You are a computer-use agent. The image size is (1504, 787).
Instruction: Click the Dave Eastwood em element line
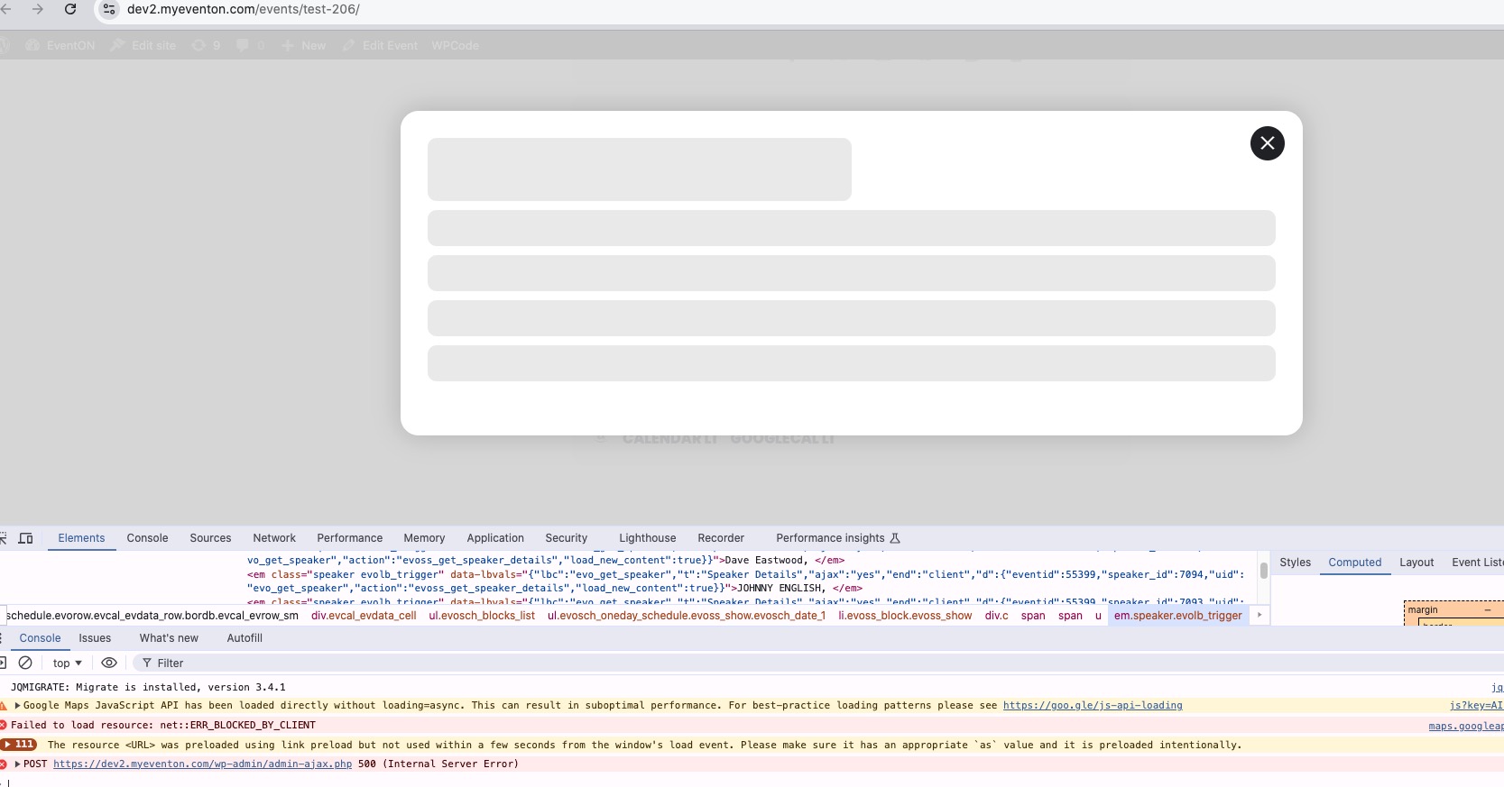click(546, 560)
